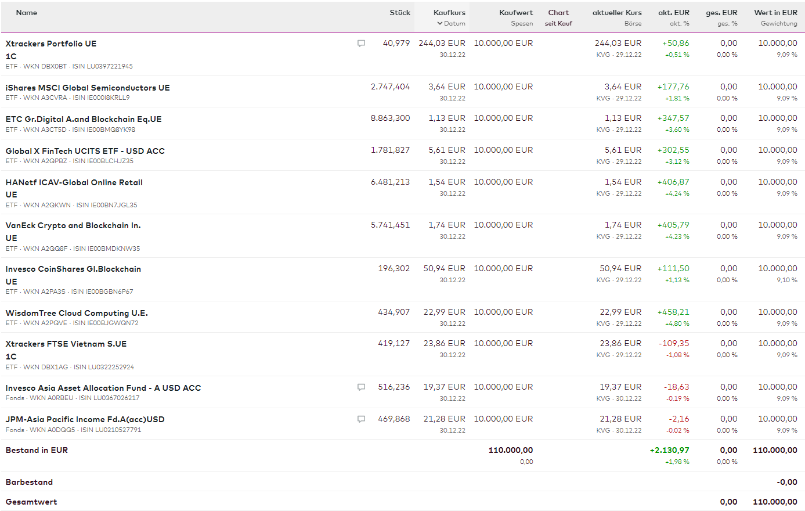Open WisdomTree Cloud Computing U.E. details

77,313
